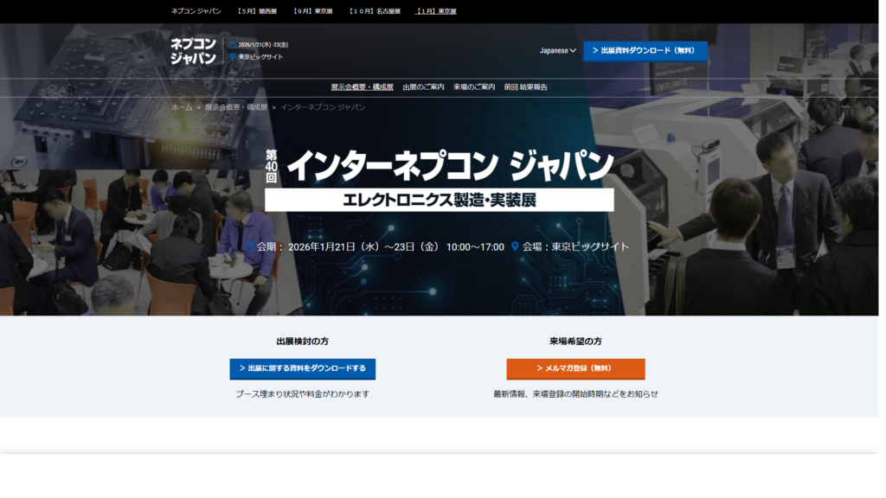Viewport: 886px width, 498px height.
Task: Click the インターネプコン ジャパン breadcrumb text
Action: click(x=323, y=107)
